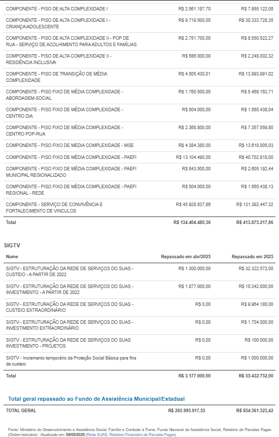Click the PISO FIXO MSE row label
The height and width of the screenshot is (437, 279).
click(70, 146)
